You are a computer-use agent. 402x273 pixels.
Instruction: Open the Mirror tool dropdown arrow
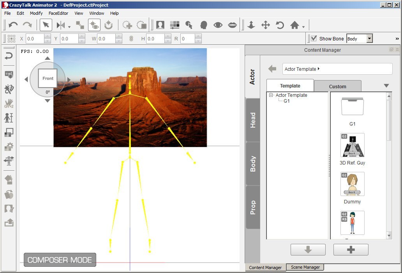point(69,26)
